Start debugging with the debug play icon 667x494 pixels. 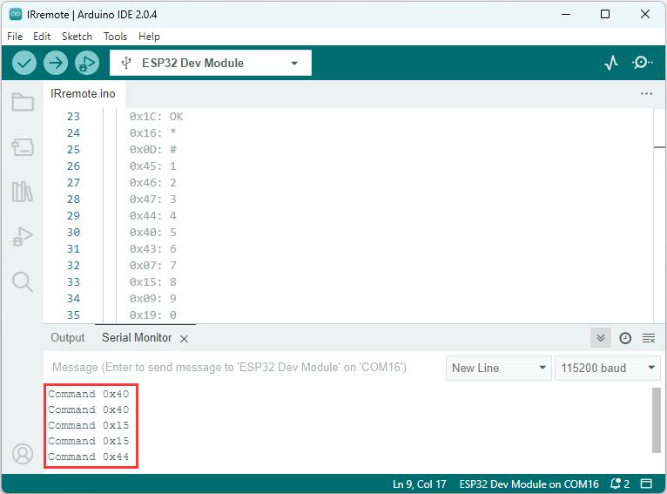click(87, 63)
